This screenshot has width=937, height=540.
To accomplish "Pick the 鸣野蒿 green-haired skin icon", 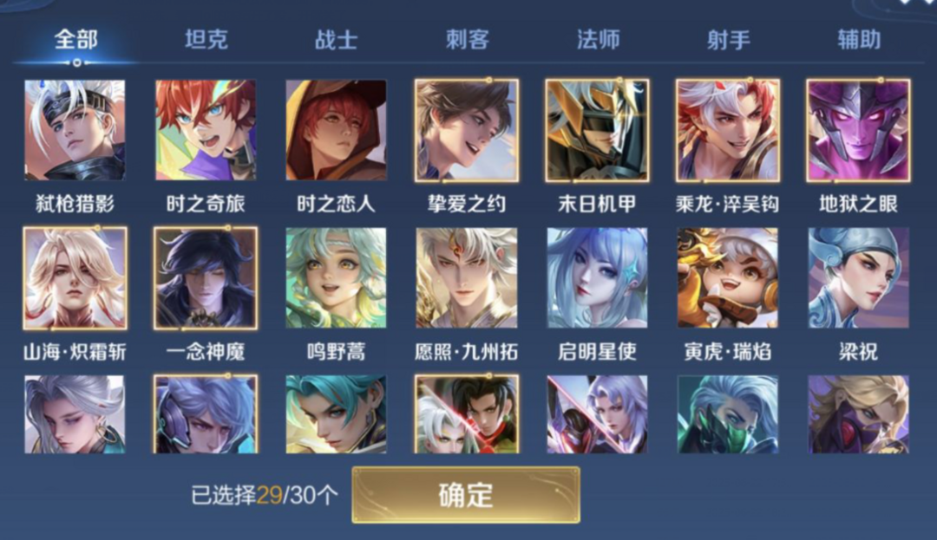I will (x=336, y=278).
